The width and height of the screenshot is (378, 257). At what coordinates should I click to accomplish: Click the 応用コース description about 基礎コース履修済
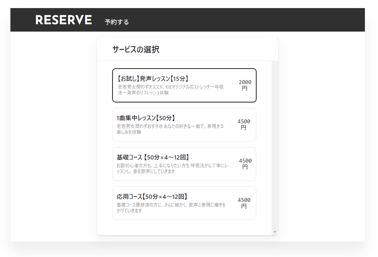pos(171,208)
